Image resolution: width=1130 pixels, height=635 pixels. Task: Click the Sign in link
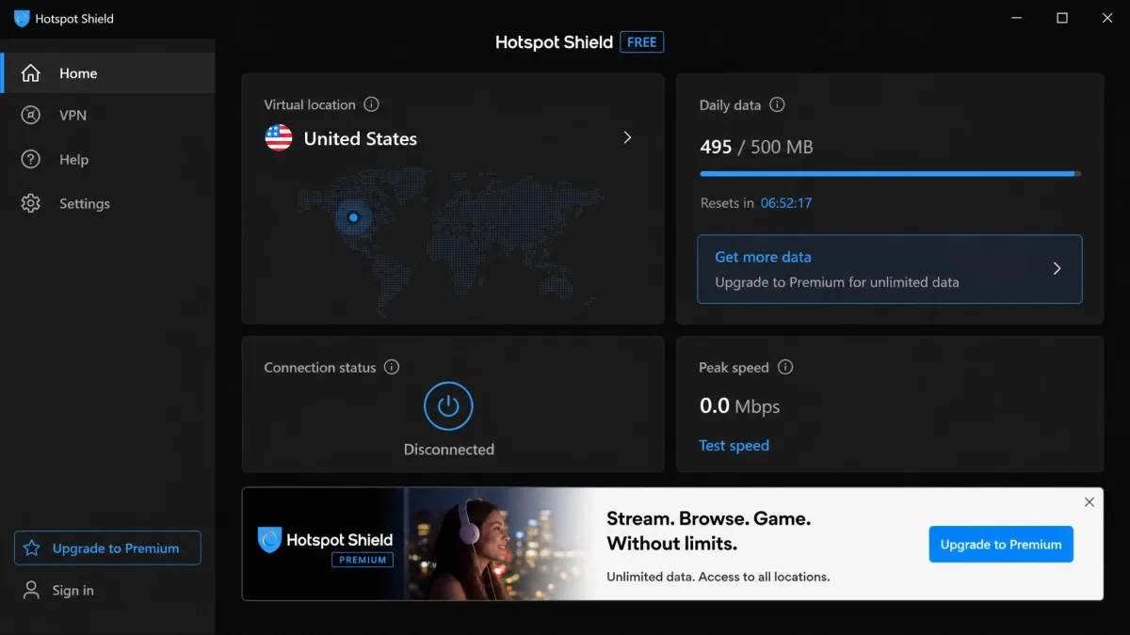click(73, 590)
